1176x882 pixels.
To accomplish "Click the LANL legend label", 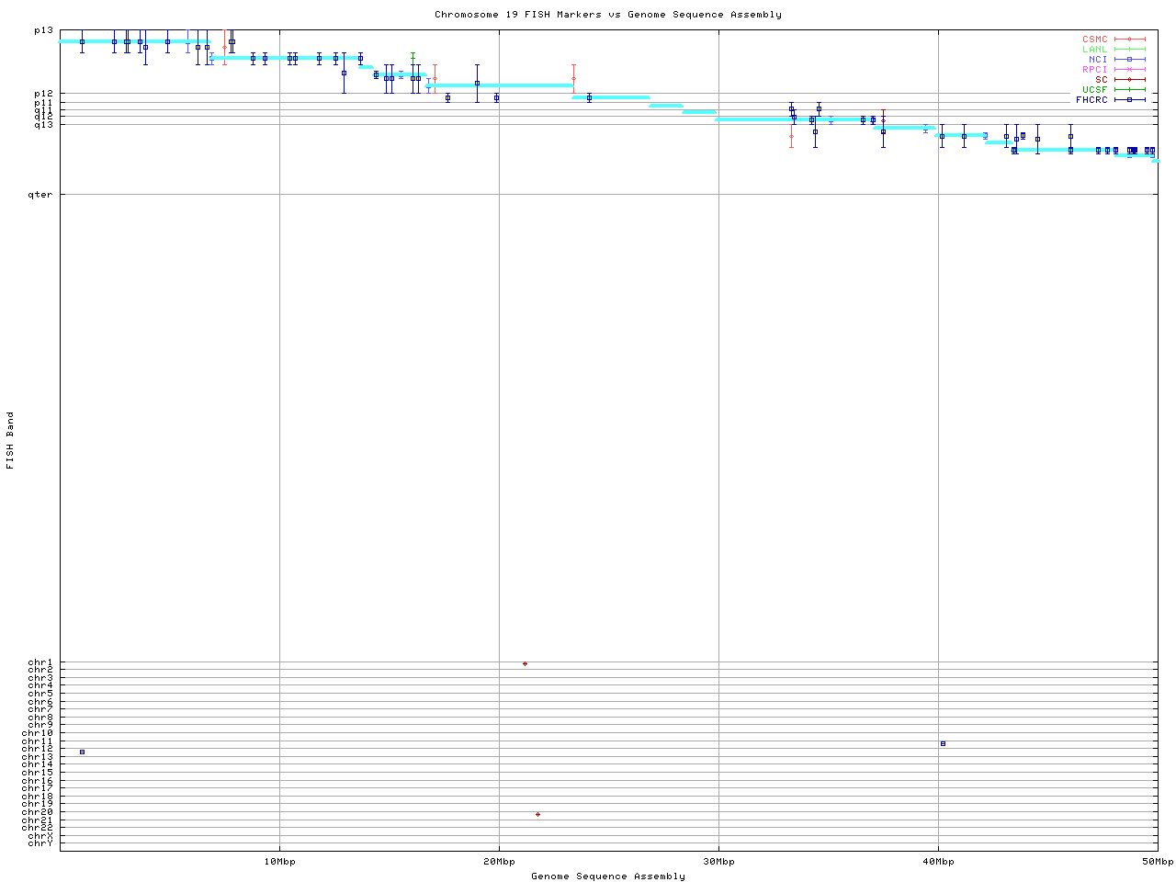I will click(1094, 50).
